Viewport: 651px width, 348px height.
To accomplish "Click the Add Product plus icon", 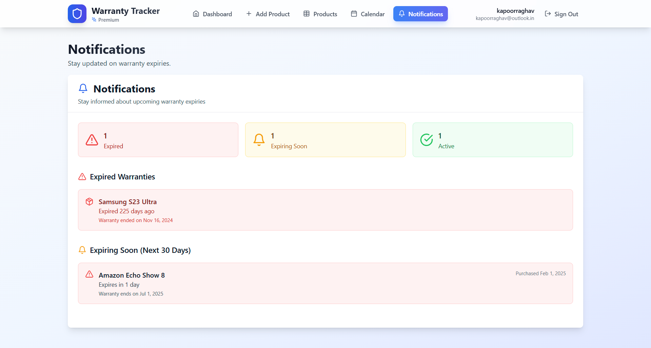I will [x=249, y=14].
